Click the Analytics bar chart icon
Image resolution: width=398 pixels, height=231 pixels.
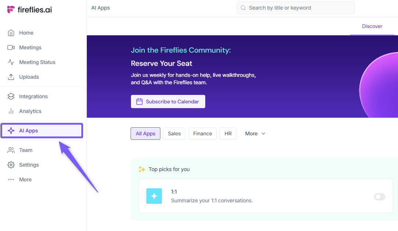point(11,111)
